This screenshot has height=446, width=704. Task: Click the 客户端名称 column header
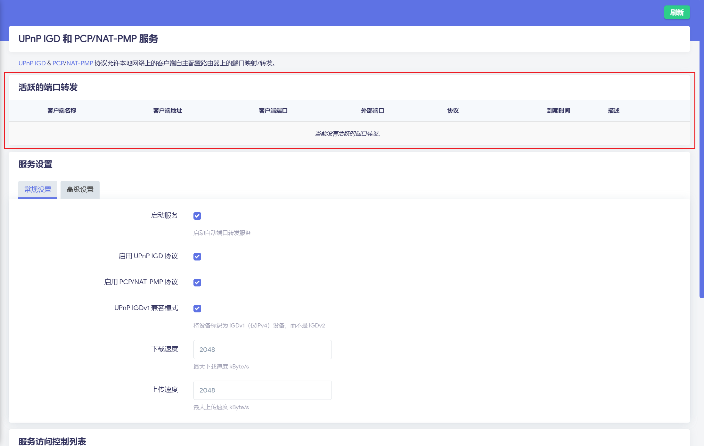click(61, 110)
